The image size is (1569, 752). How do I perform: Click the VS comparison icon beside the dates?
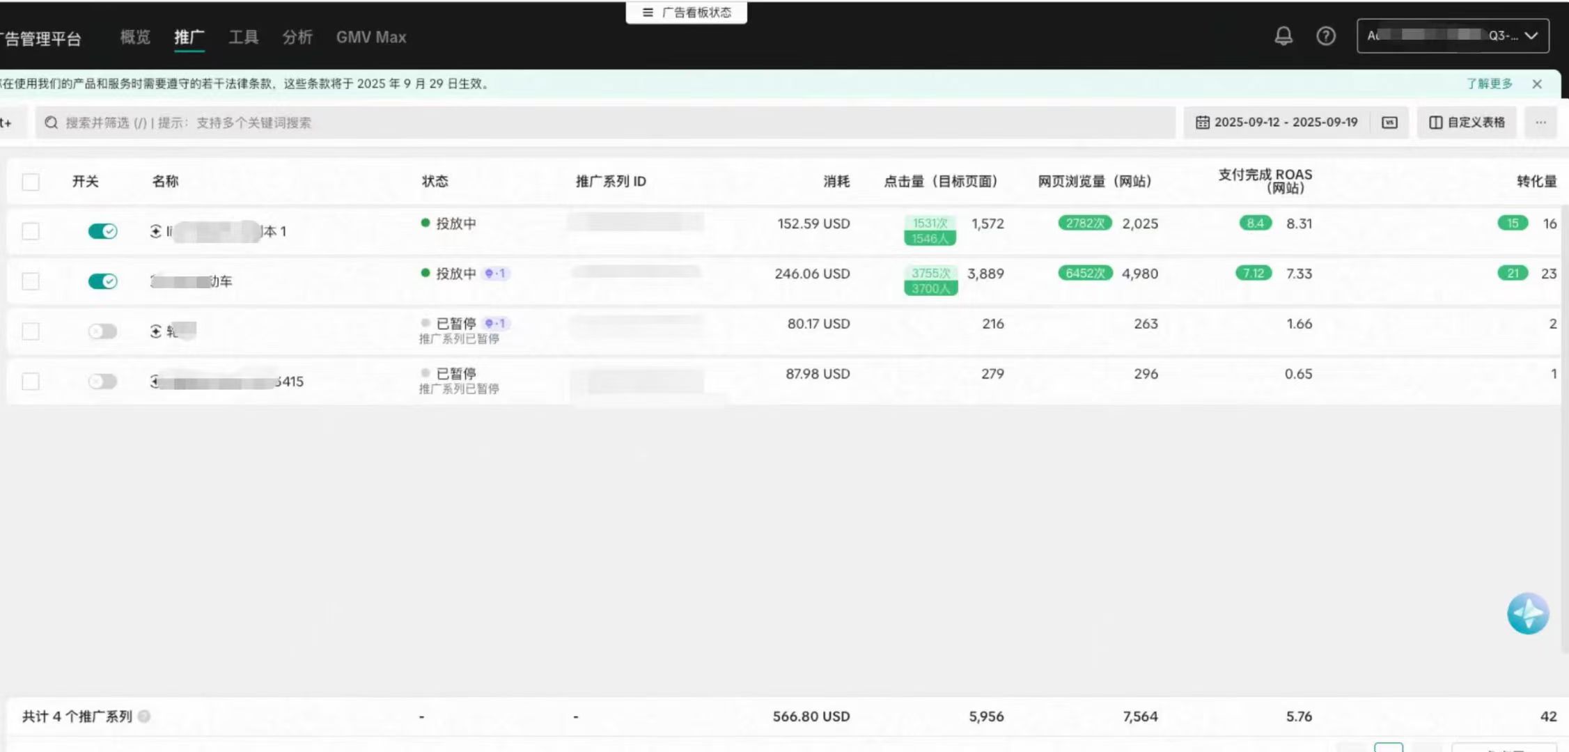pyautogui.click(x=1389, y=122)
